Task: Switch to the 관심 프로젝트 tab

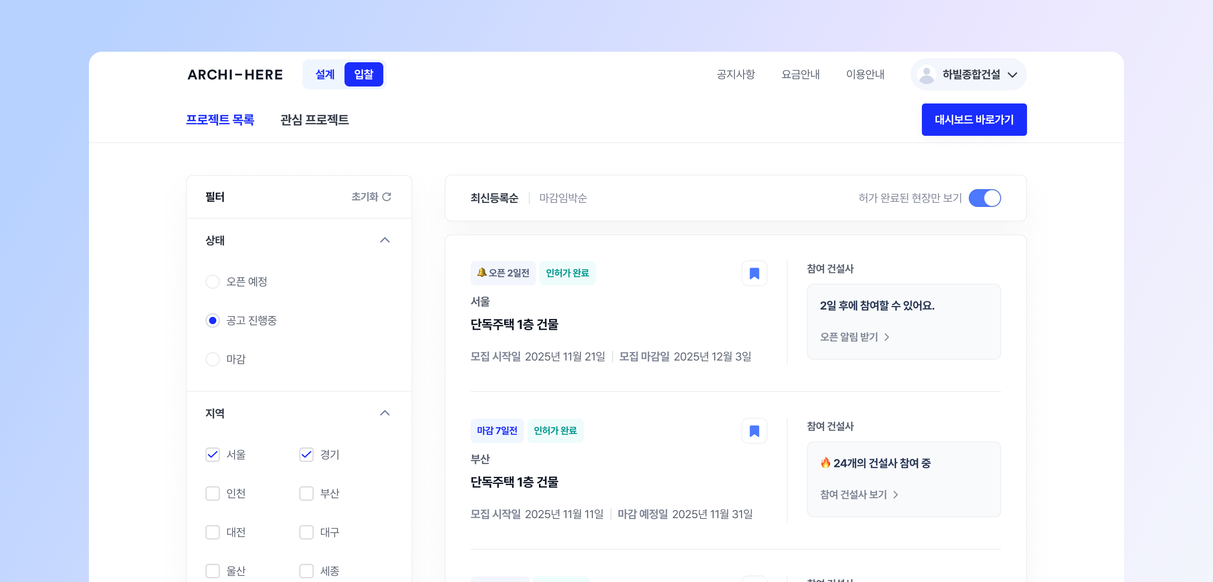Action: pos(314,120)
